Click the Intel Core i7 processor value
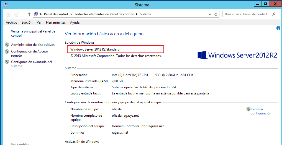The width and height of the screenshot is (282, 145). pos(153,75)
